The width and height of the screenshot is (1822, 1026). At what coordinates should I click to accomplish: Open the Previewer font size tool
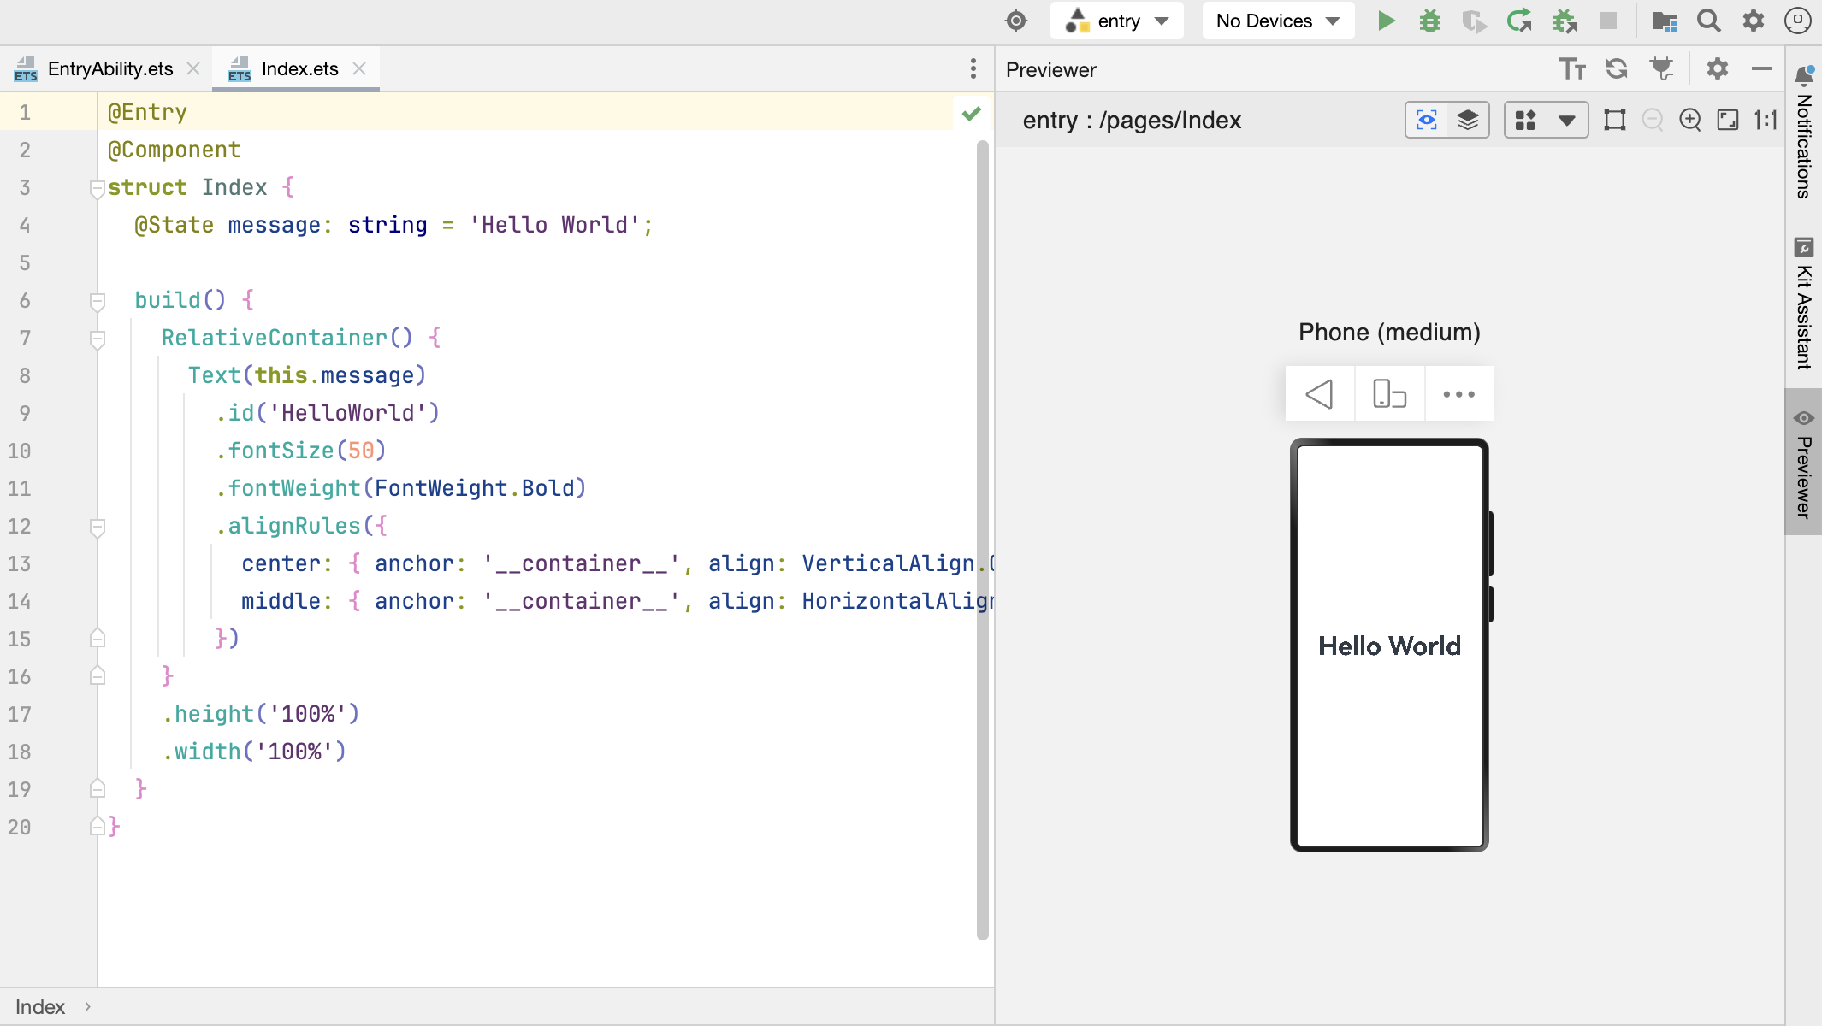click(1571, 69)
